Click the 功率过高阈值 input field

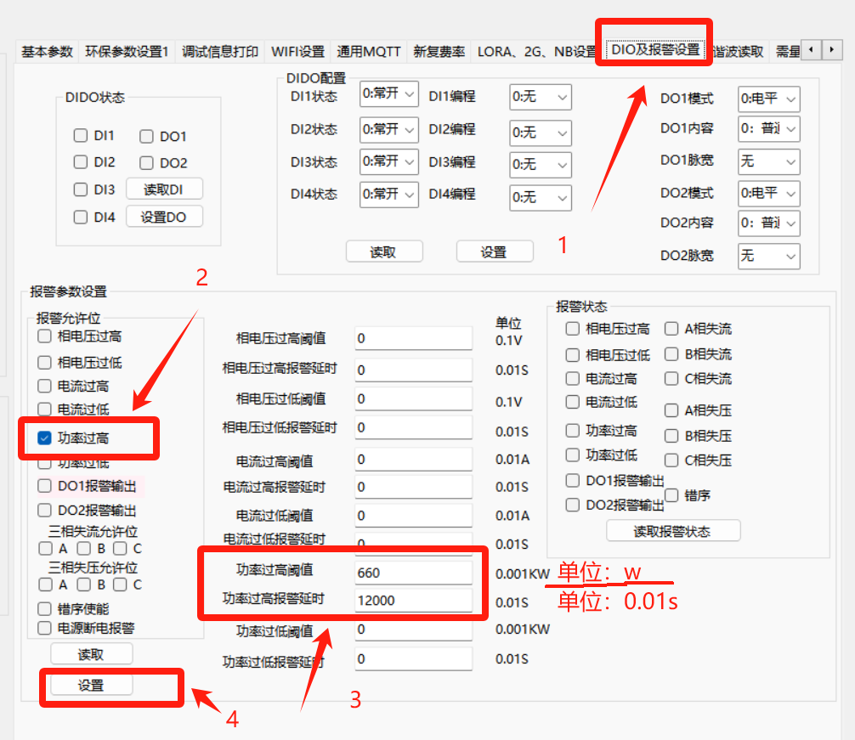(x=413, y=573)
